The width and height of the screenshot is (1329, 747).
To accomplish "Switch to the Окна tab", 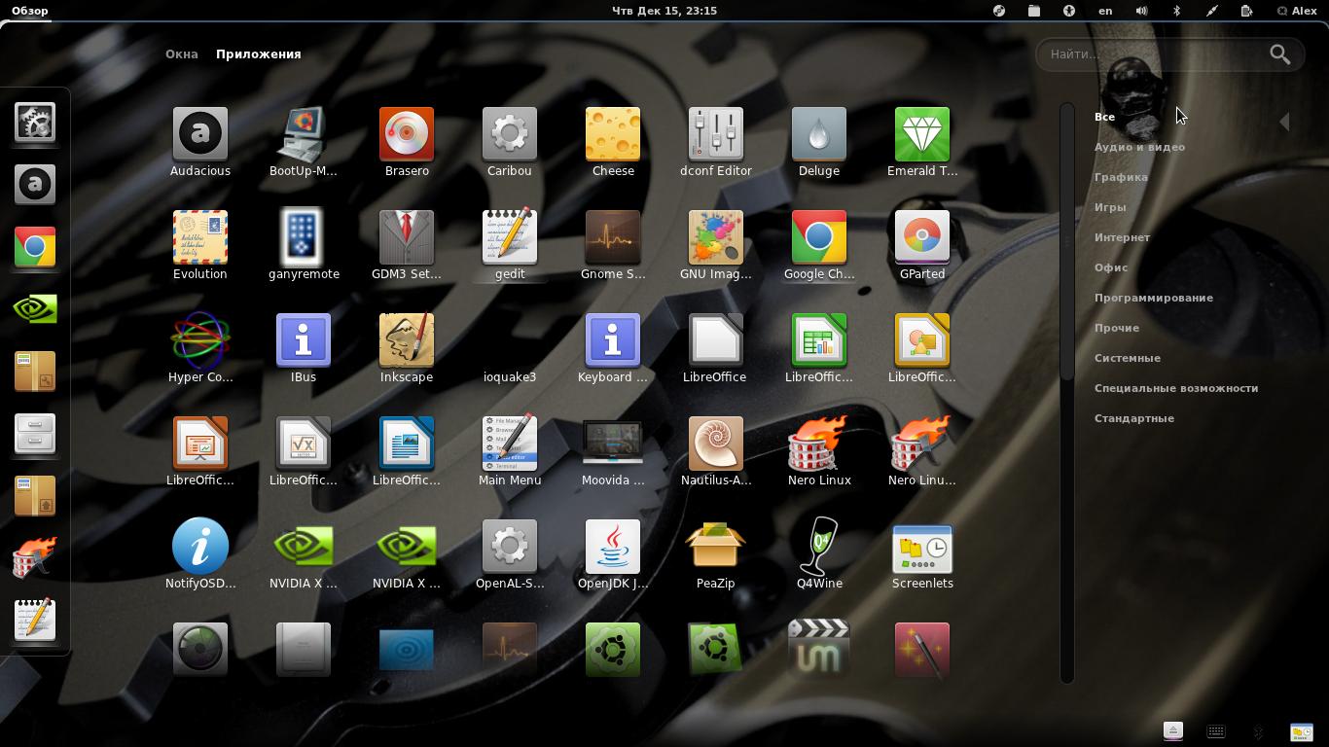I will (182, 54).
